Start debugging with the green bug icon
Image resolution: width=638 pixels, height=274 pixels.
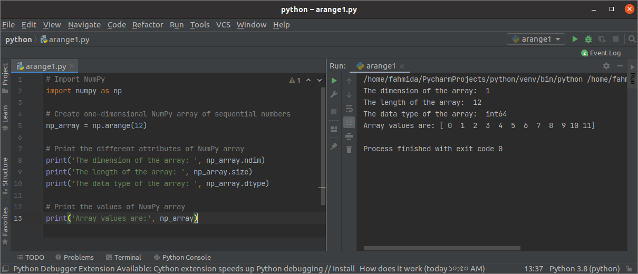point(588,40)
